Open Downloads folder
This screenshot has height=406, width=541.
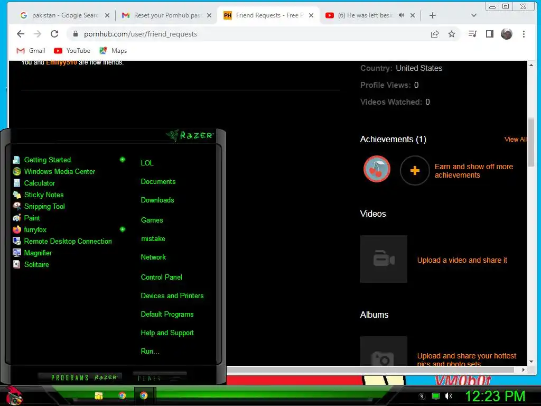coord(157,200)
